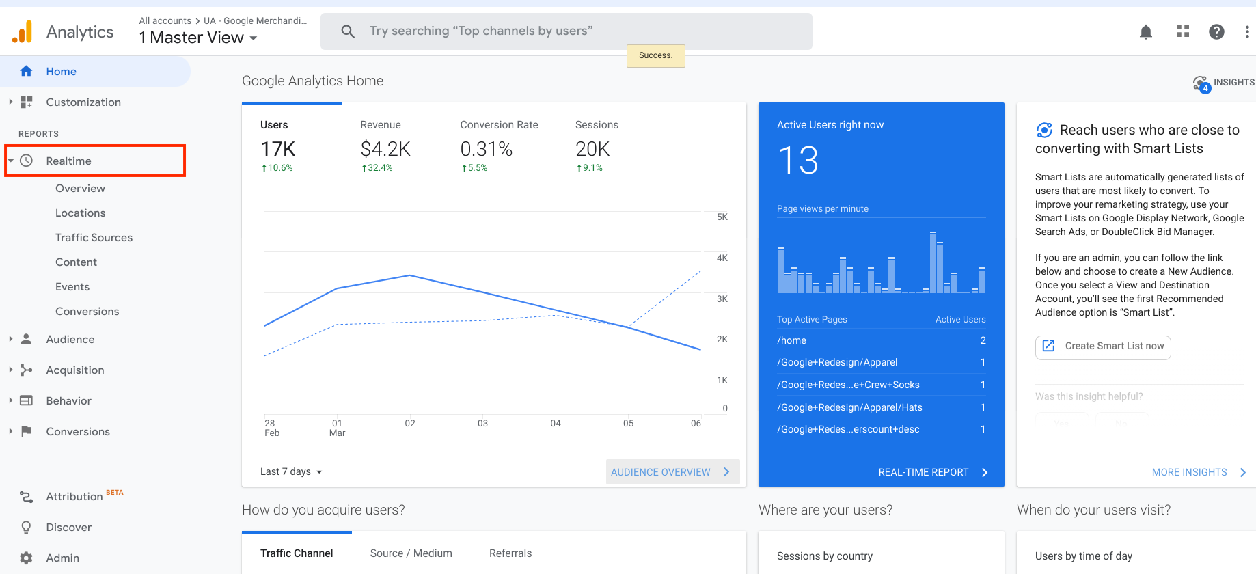Click the arrow beside Audience Overview
The height and width of the screenshot is (574, 1256).
[726, 472]
